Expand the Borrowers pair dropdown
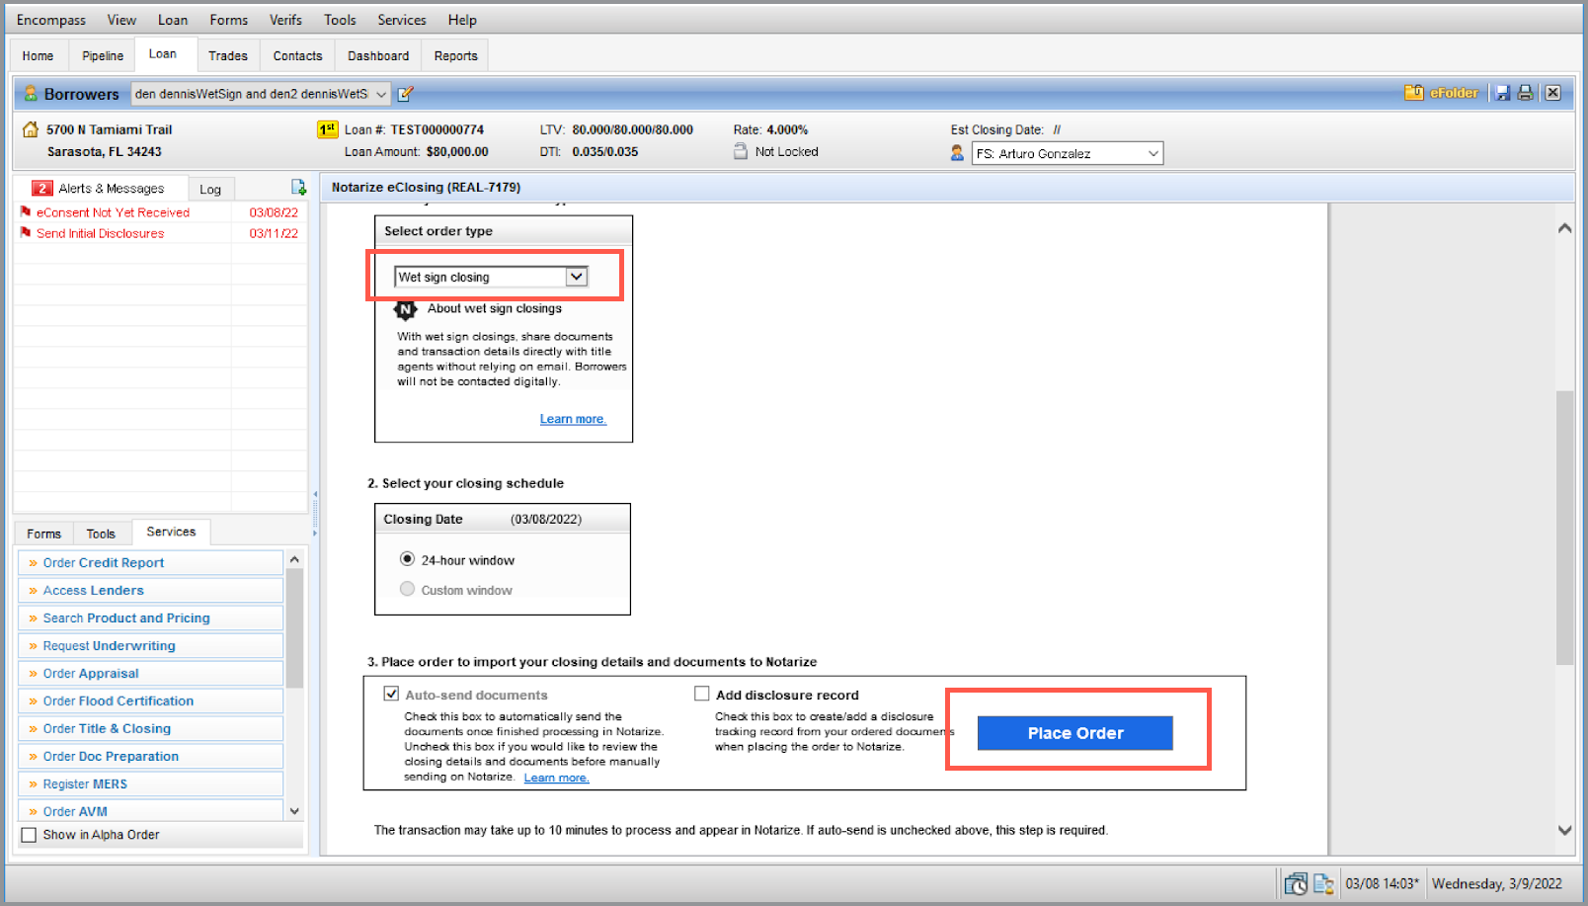Screen dimensions: 1588x906 tap(381, 94)
